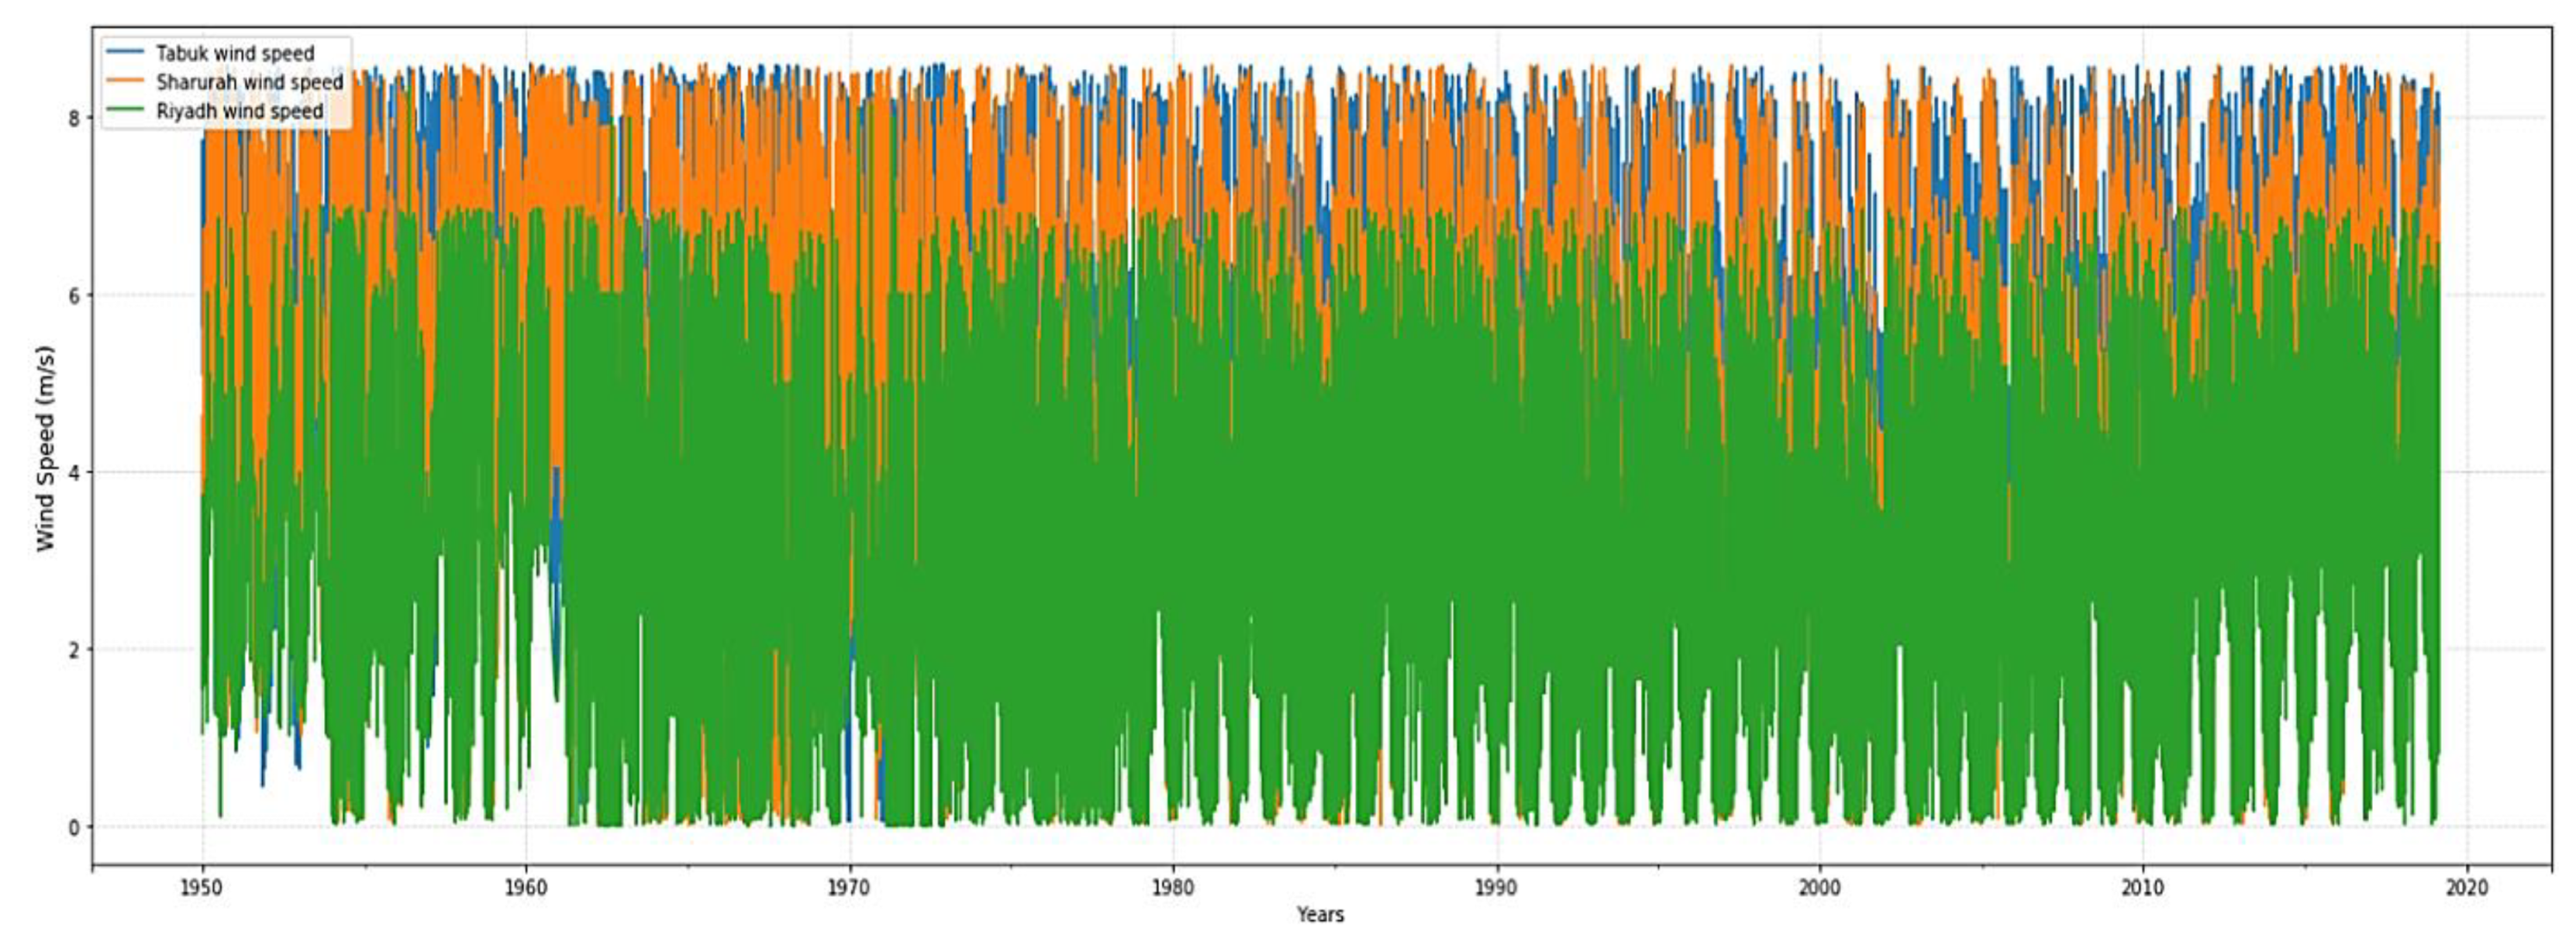
Task: Click the 2020 x-axis tick label
Action: tap(2466, 888)
